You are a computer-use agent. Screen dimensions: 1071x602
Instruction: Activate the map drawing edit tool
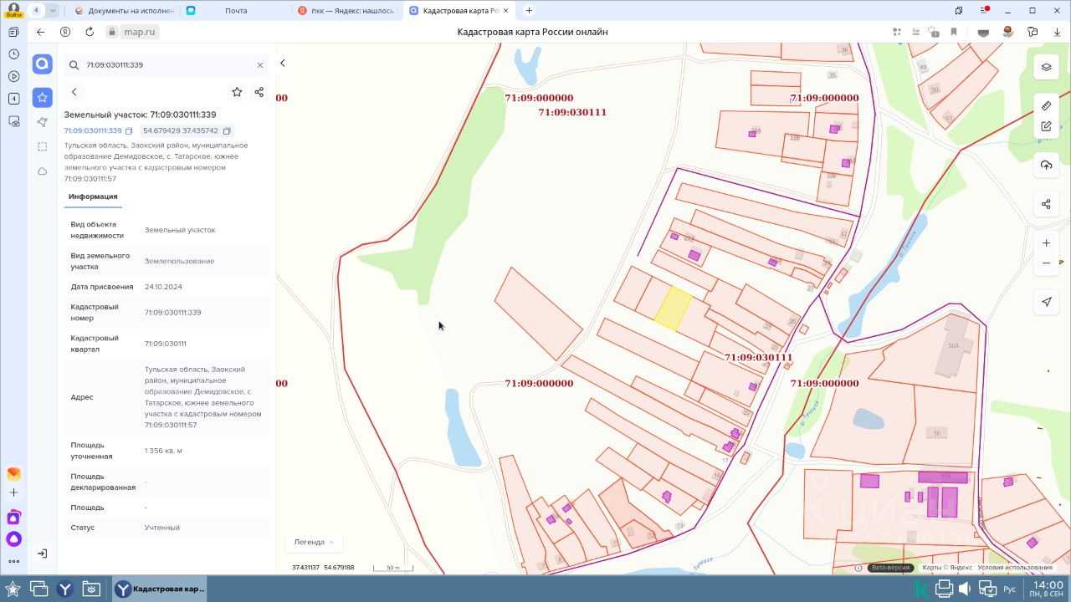click(x=1046, y=126)
